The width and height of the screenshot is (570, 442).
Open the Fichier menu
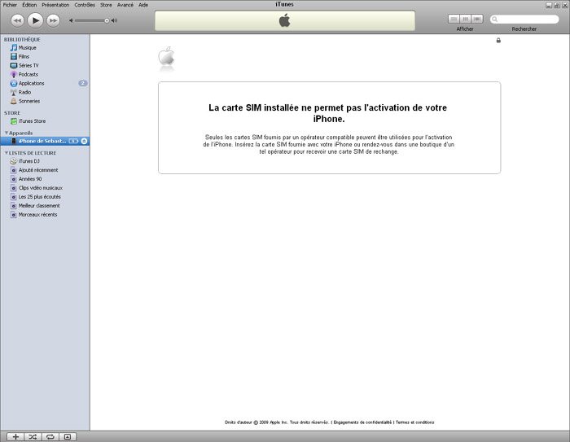[x=10, y=5]
